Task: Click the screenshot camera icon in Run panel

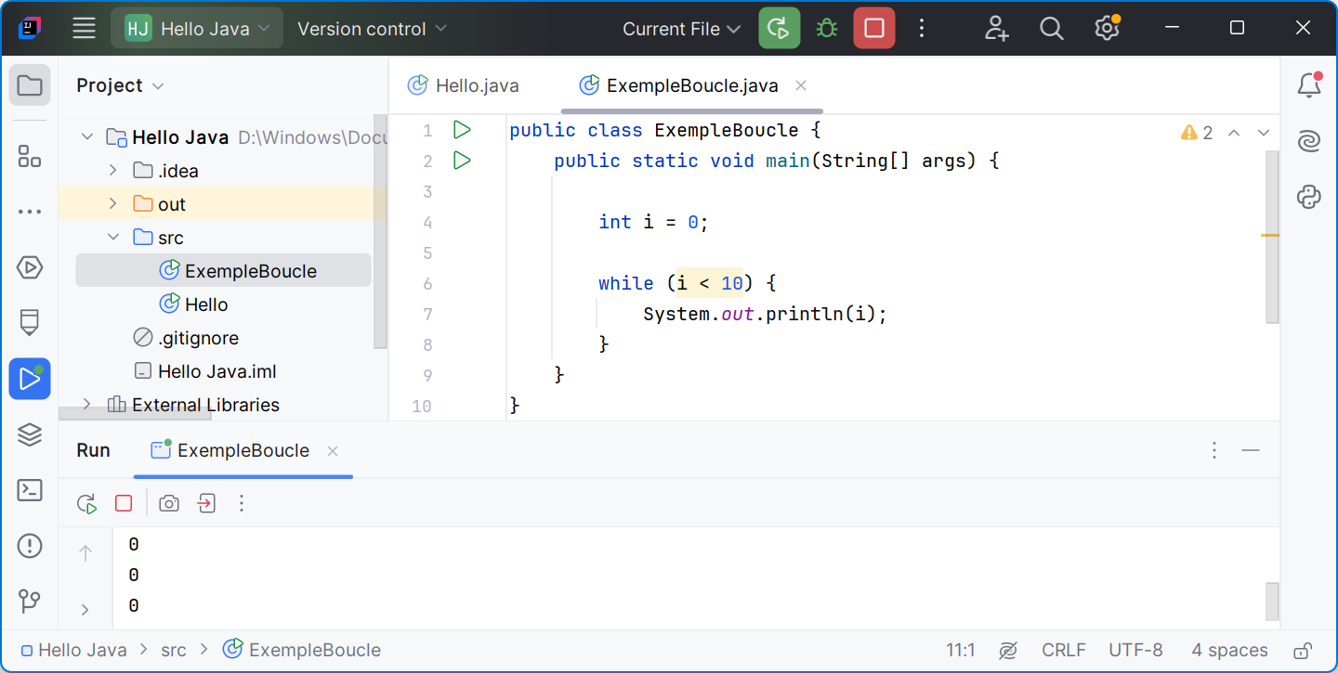Action: tap(169, 503)
